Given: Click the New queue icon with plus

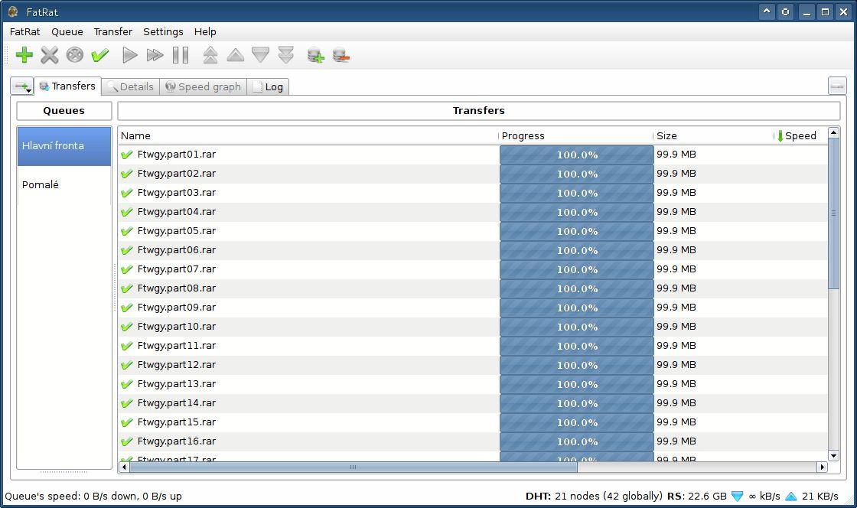Looking at the screenshot, I should tap(315, 54).
